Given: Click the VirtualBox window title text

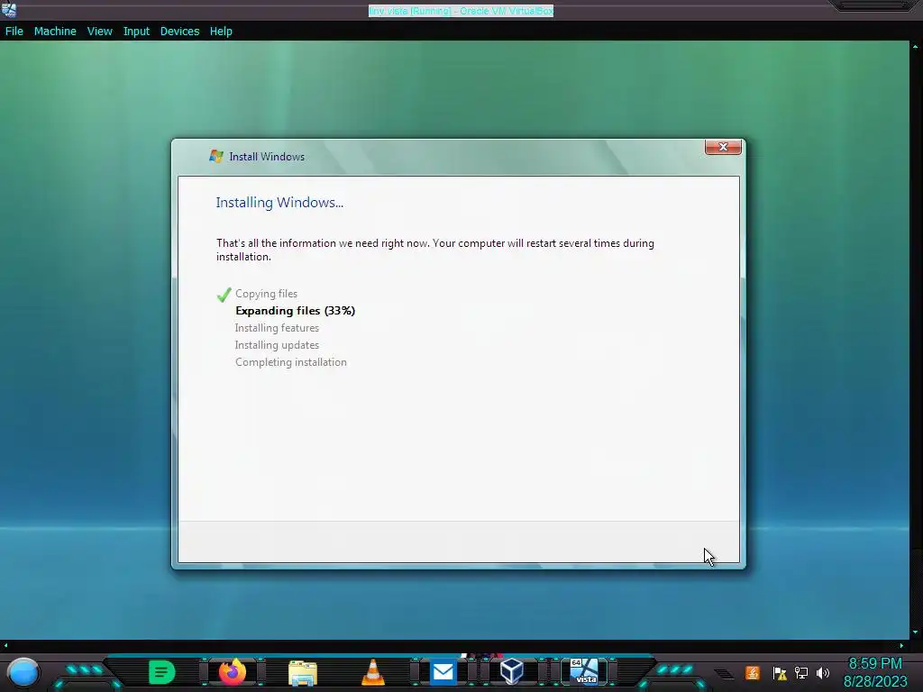Looking at the screenshot, I should coord(461,11).
